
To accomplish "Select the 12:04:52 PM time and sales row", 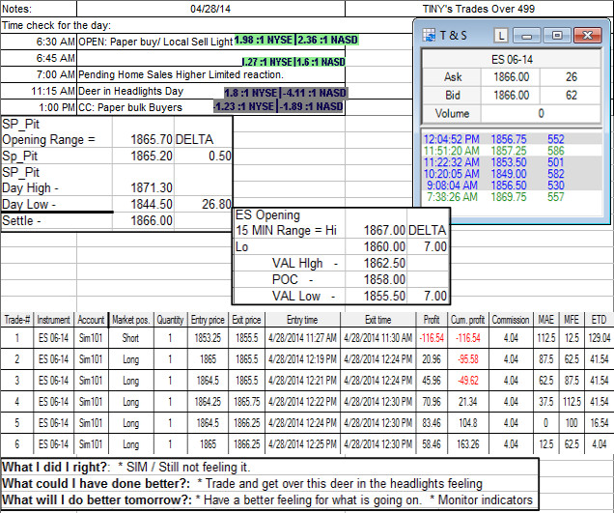I will 512,139.
